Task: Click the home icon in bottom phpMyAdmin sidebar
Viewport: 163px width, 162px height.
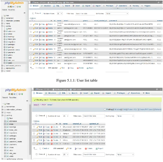Action: point(9,94)
